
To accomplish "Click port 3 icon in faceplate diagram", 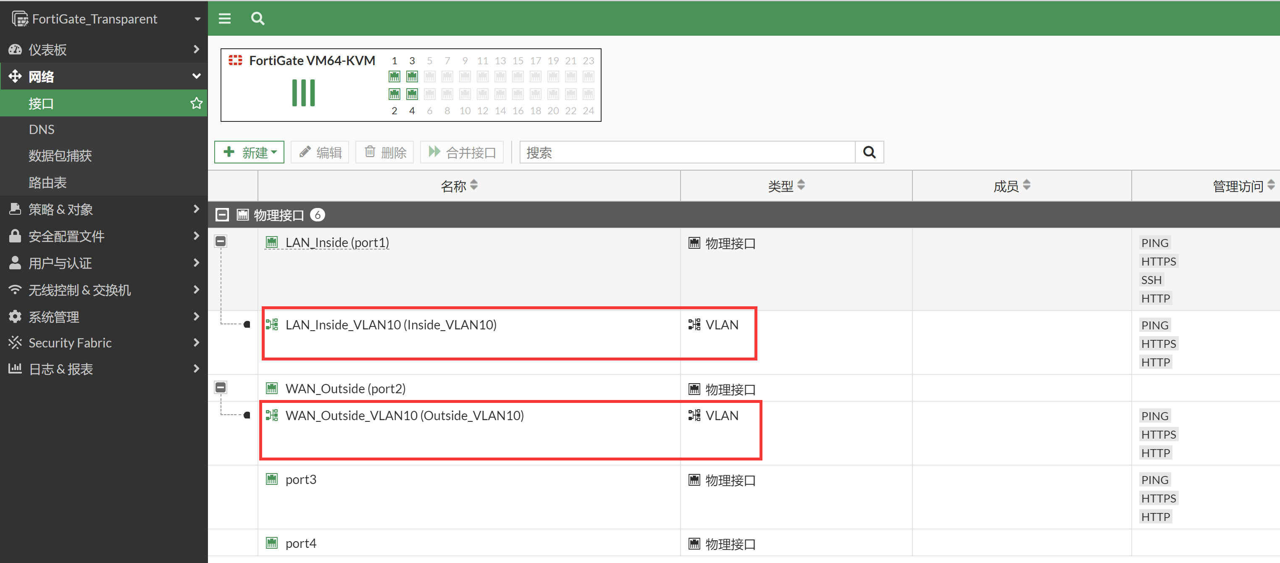I will pyautogui.click(x=412, y=76).
